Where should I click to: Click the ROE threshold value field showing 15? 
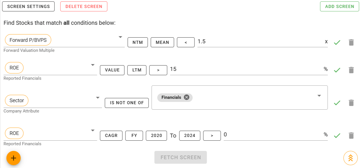[x=245, y=69]
